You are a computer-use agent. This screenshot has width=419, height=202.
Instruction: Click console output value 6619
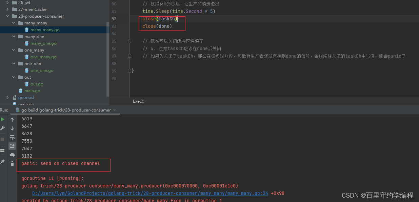tap(27, 119)
